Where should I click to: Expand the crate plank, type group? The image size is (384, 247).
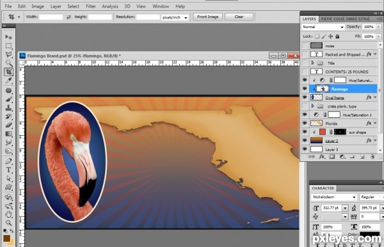313,106
